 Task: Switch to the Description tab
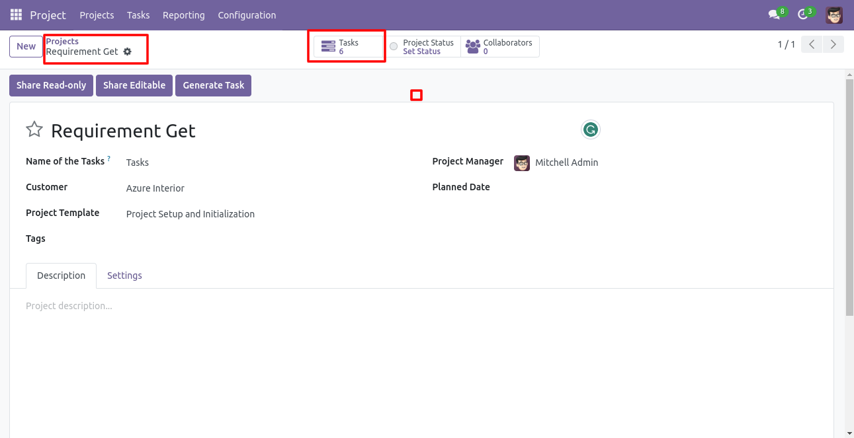[x=61, y=275]
